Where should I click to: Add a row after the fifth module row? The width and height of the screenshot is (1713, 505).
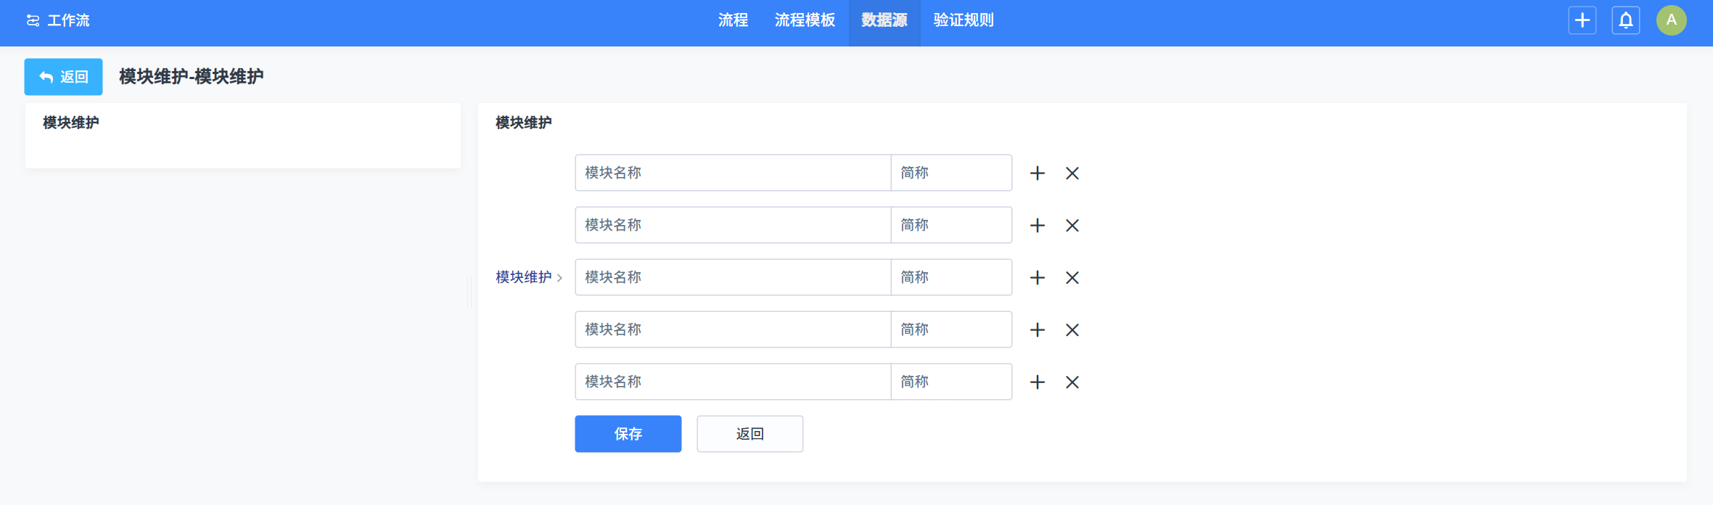pos(1038,382)
